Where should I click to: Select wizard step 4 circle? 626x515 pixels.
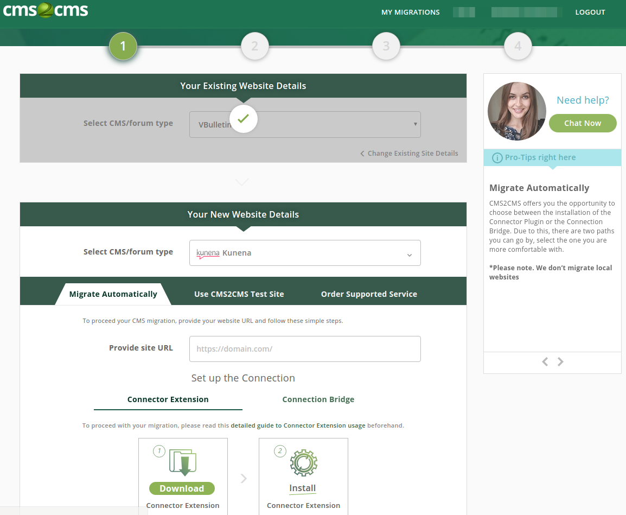point(518,46)
